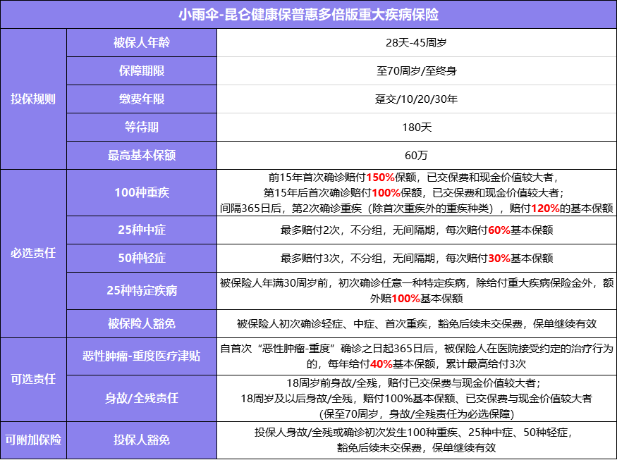
Task: Select the value 至70周岁/至终身
Action: 416,70
